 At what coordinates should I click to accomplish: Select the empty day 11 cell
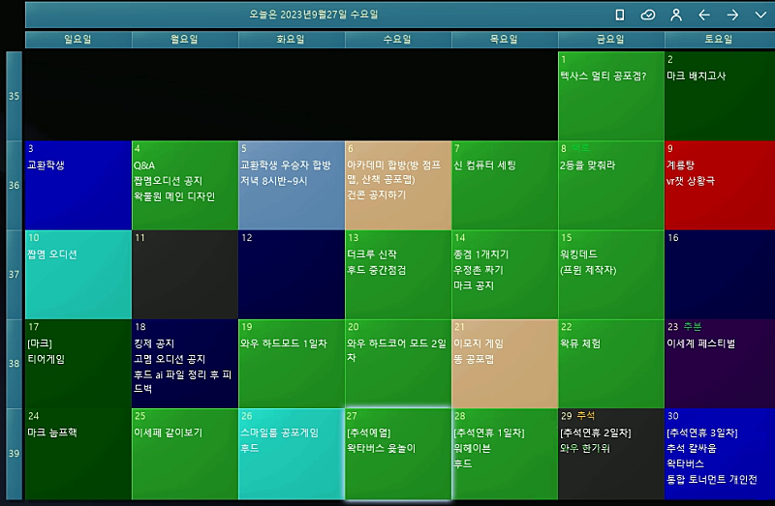185,275
